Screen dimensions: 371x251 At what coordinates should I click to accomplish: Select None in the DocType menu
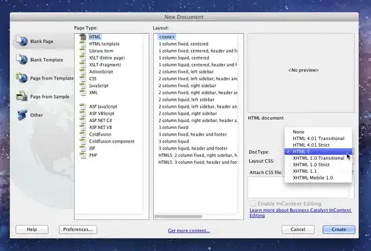318,132
